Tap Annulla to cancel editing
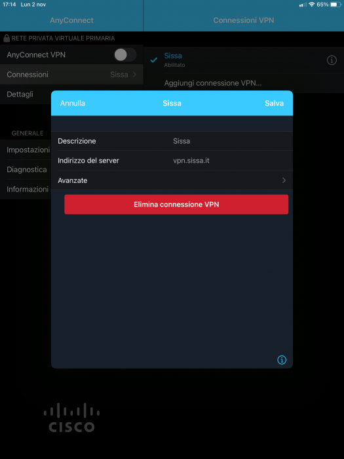The width and height of the screenshot is (344, 459). coord(73,104)
